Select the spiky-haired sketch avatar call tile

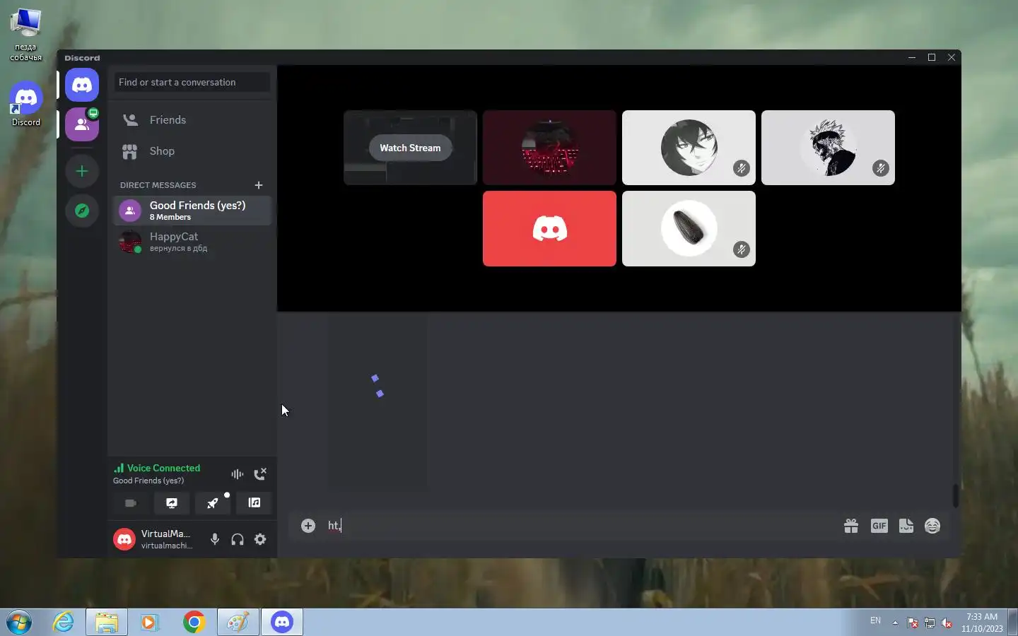coord(828,148)
